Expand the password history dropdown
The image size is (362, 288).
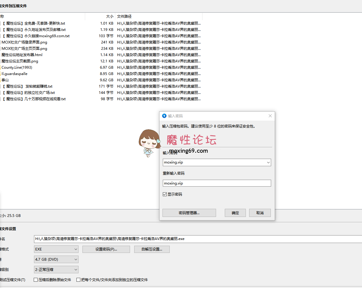[268, 163]
